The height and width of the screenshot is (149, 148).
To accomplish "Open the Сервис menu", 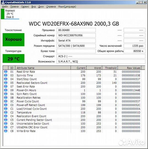I will point(25,7).
